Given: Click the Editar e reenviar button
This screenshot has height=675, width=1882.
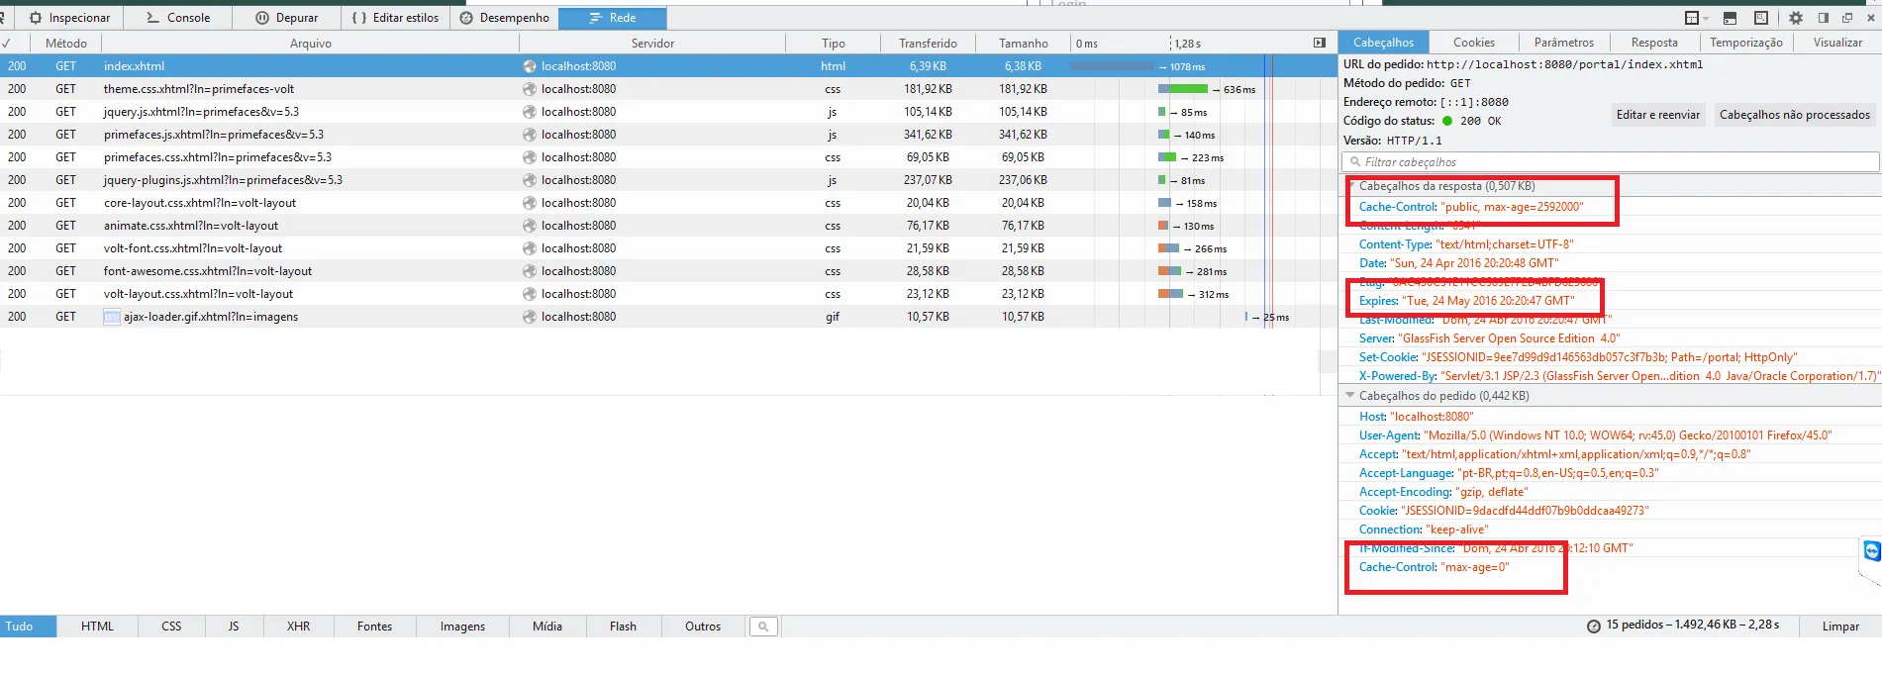Looking at the screenshot, I should pos(1658,115).
